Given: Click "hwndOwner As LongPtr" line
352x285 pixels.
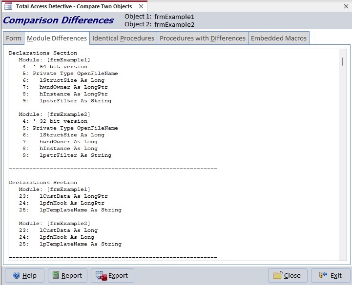Looking at the screenshot, I should [74, 87].
